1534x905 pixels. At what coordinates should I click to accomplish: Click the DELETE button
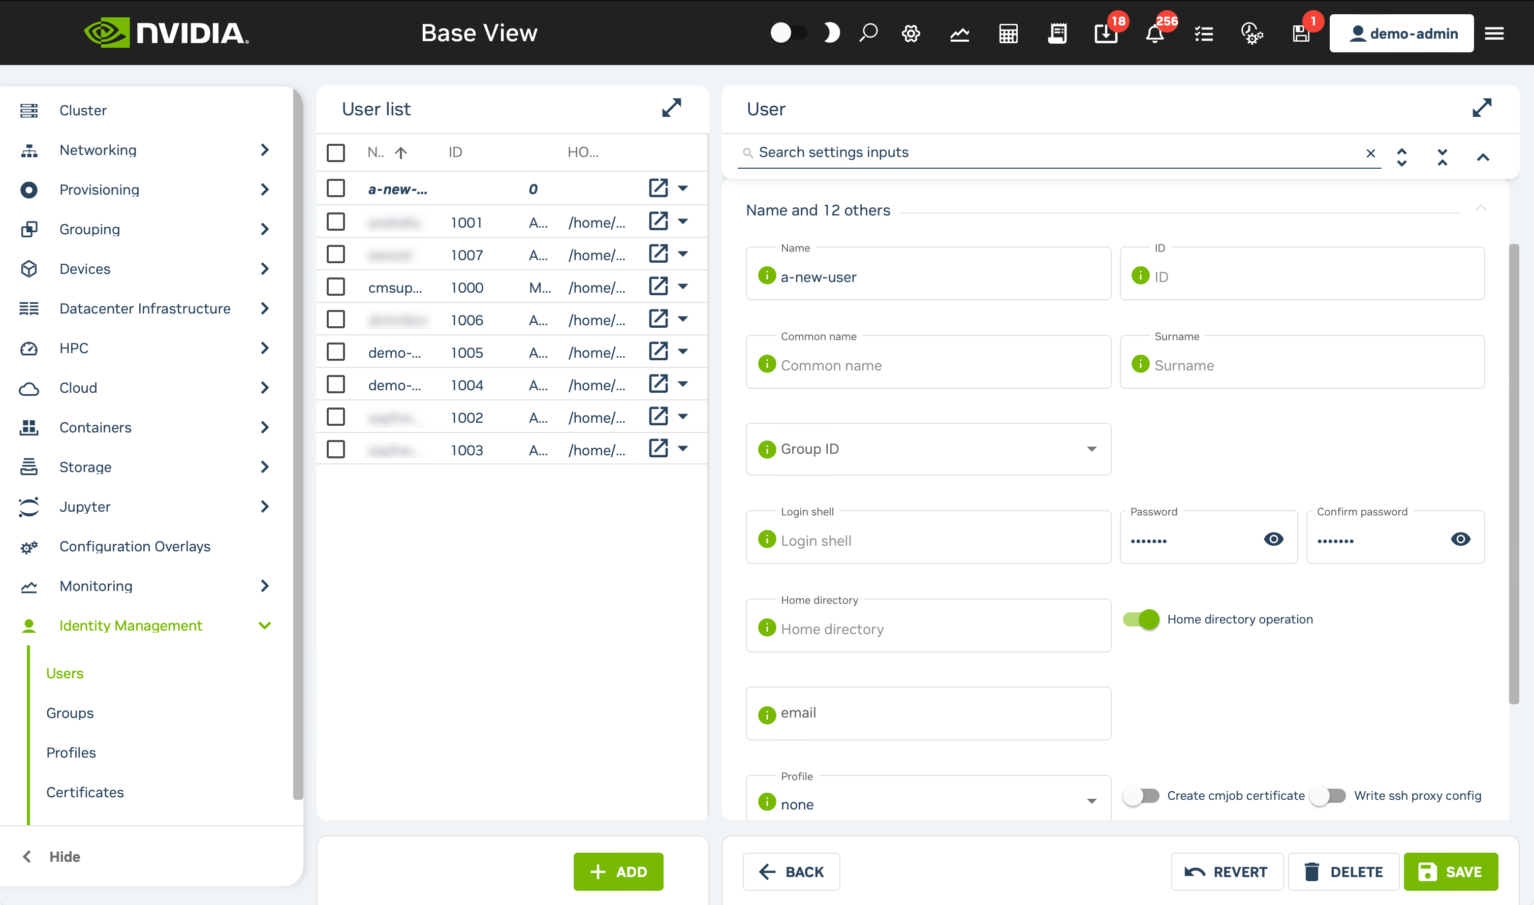pos(1344,871)
